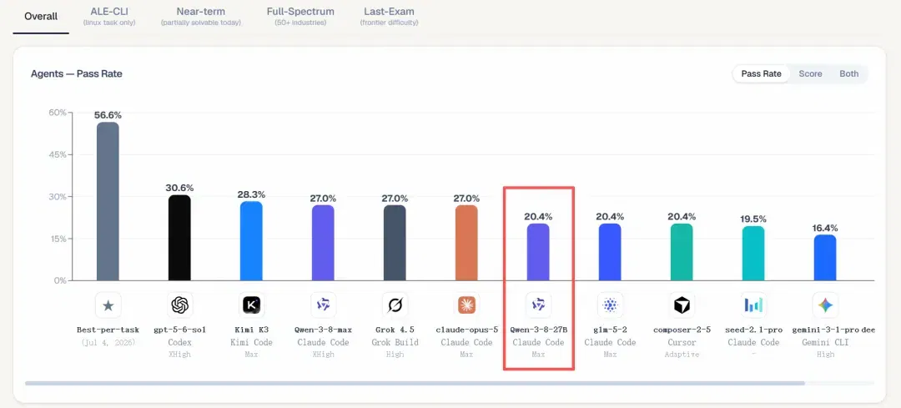This screenshot has height=408, width=901.
Task: Click the gpt-5-6-sol OpenAI logo icon
Action: coord(179,305)
